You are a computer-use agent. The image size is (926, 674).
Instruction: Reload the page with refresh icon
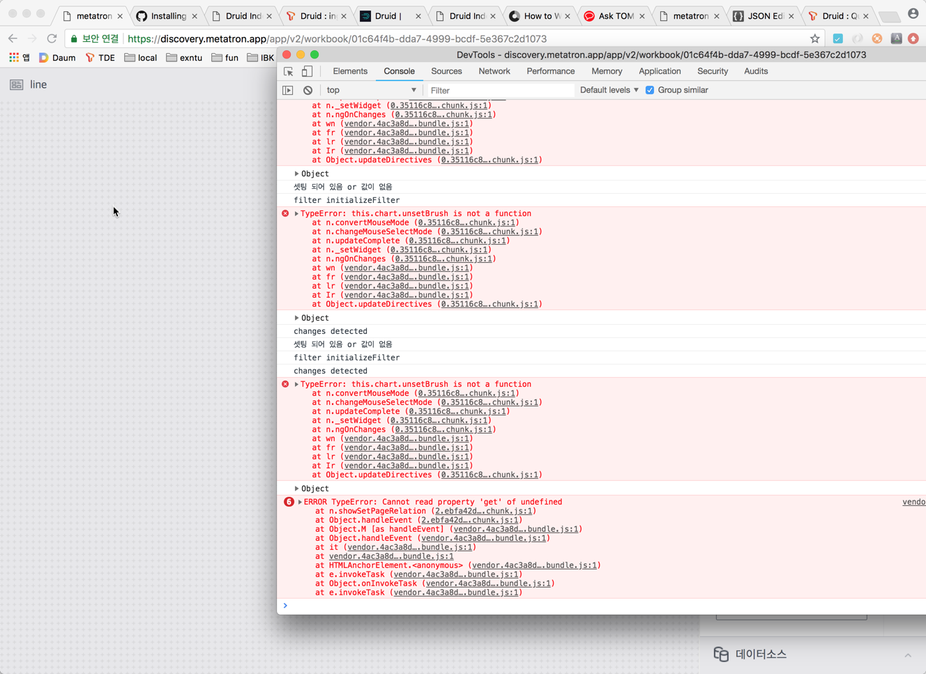52,38
